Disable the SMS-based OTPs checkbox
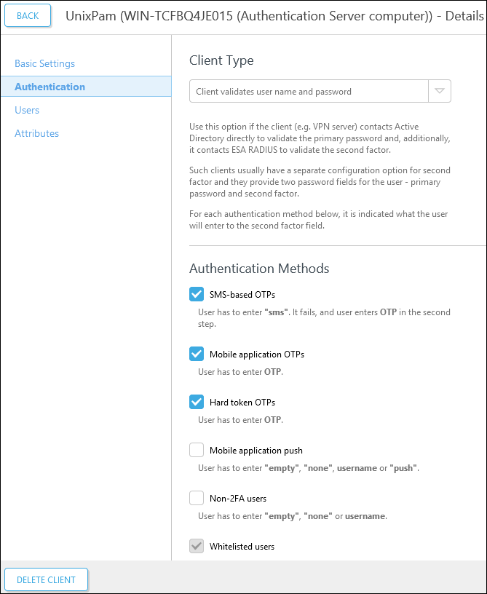Screen dimensions: 487x594 pyautogui.click(x=197, y=294)
